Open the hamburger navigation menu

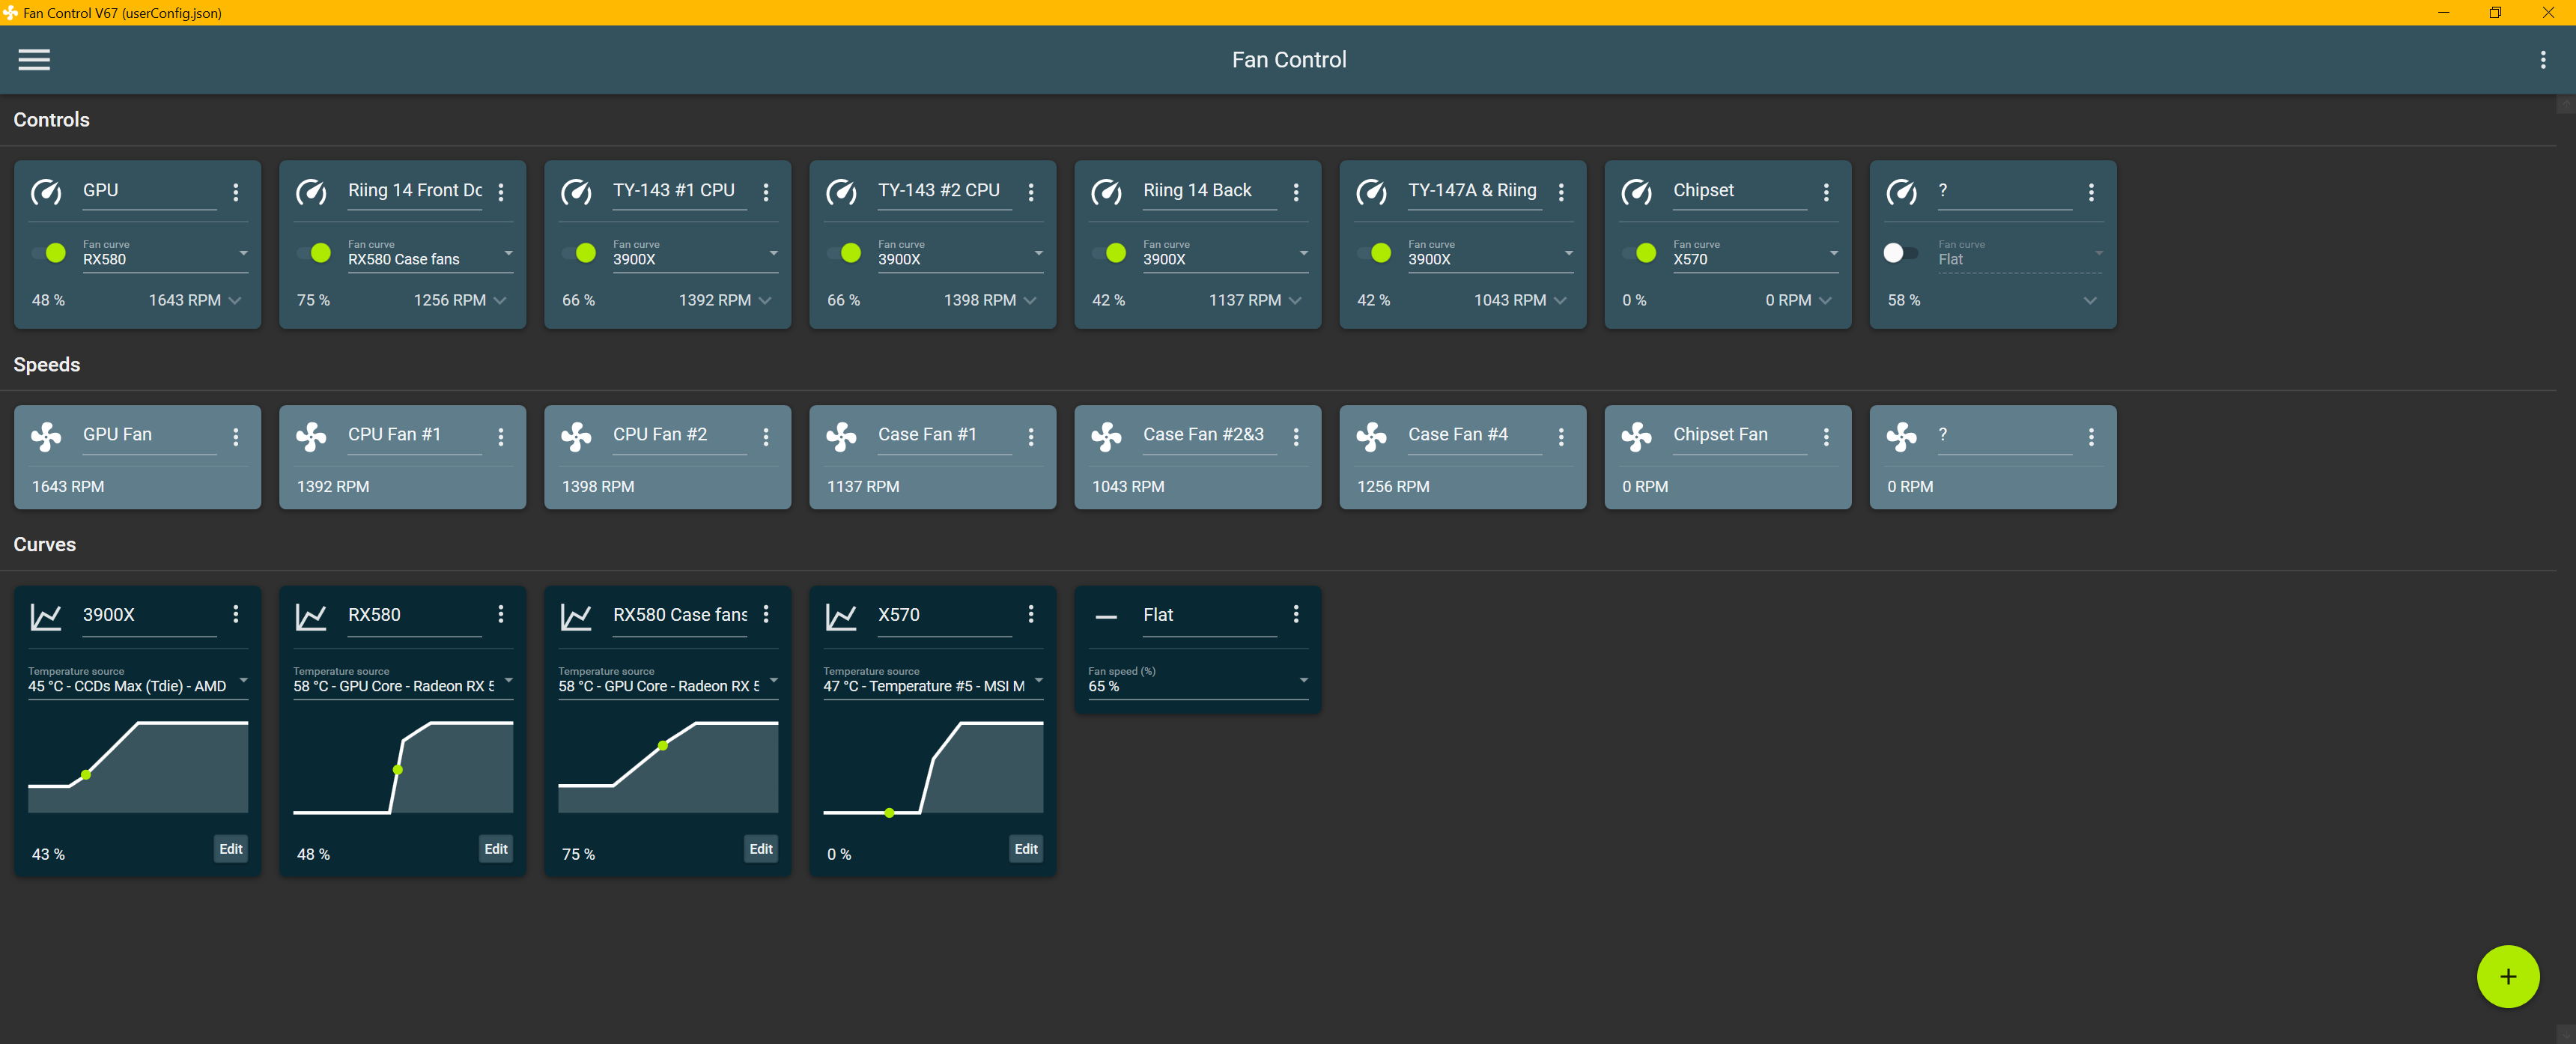click(34, 60)
